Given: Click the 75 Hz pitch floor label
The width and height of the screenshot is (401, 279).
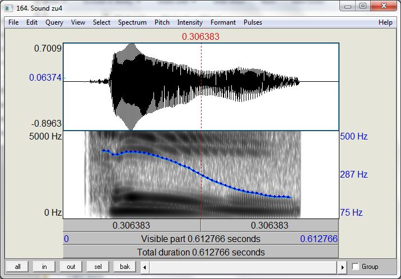Looking at the screenshot, I should pyautogui.click(x=351, y=212).
